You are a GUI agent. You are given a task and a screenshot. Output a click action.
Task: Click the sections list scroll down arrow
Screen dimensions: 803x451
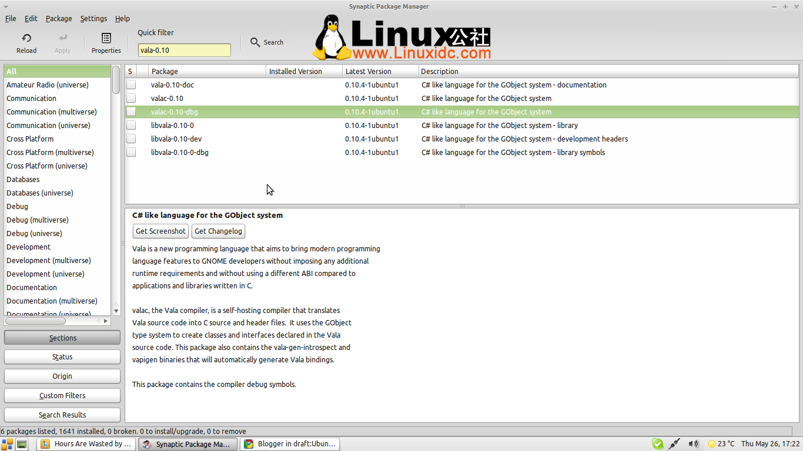coord(116,311)
